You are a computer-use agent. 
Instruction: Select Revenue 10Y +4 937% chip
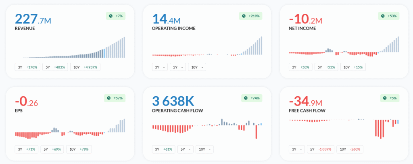[85, 67]
